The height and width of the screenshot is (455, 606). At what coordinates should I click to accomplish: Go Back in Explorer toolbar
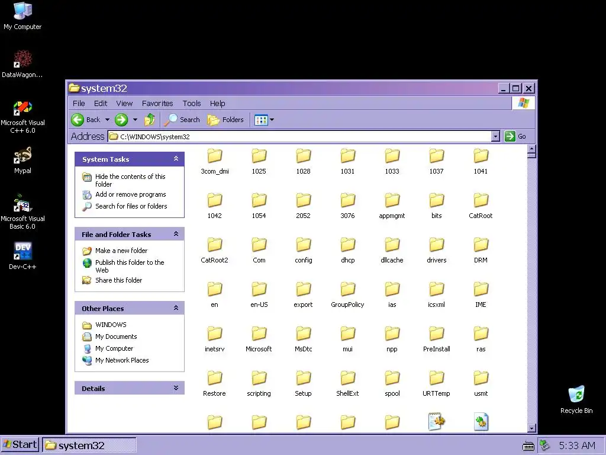click(x=86, y=120)
